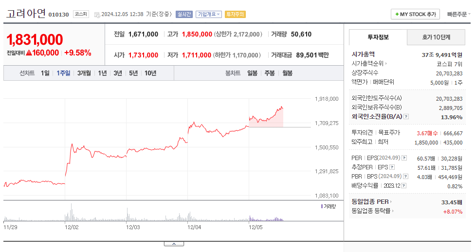475x252 pixels.
Task: Select 10년 line chart period
Action: pos(150,73)
